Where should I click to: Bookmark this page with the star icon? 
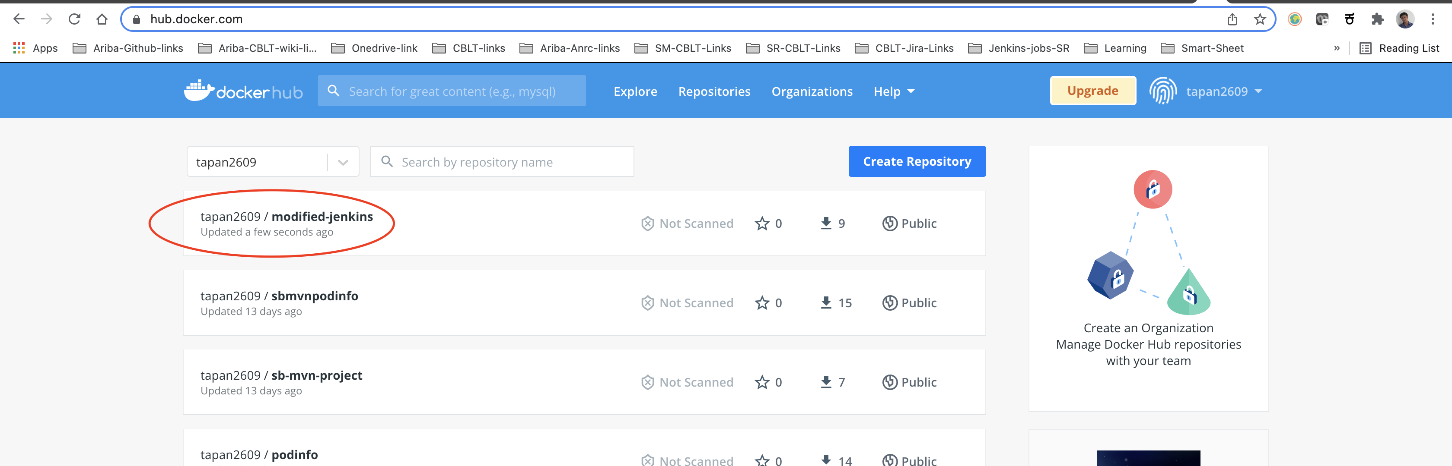point(1260,19)
